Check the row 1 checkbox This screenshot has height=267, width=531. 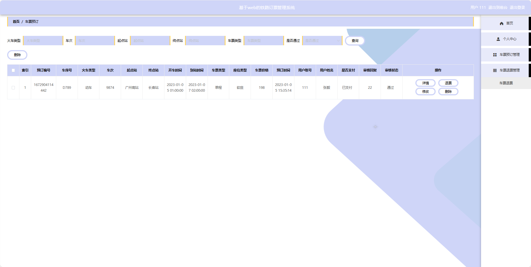point(13,88)
